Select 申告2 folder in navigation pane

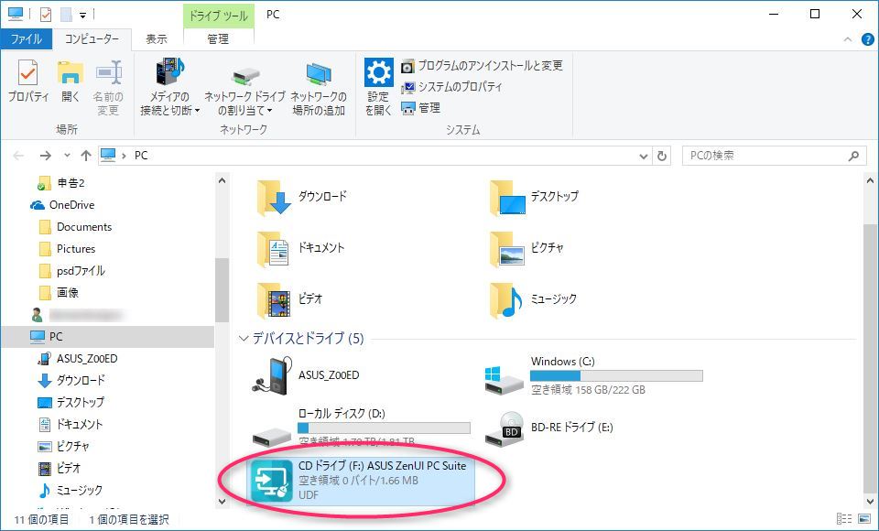71,183
